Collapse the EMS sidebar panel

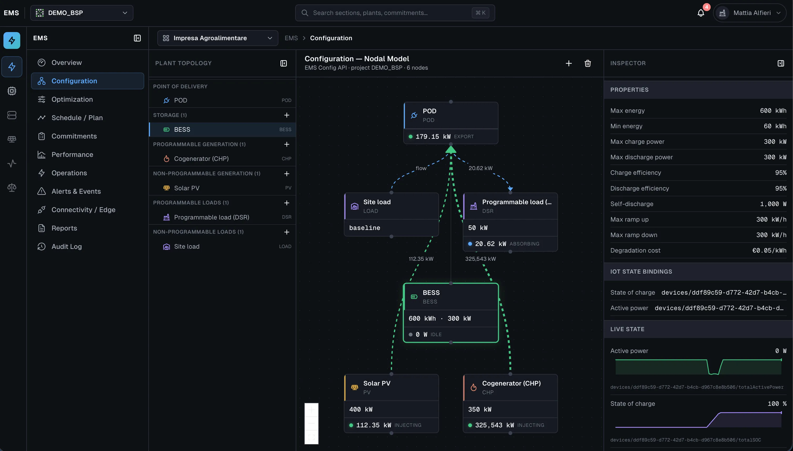137,38
